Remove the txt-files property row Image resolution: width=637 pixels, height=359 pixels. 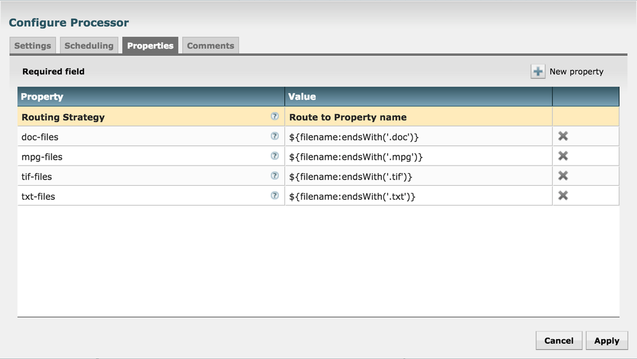(x=563, y=195)
